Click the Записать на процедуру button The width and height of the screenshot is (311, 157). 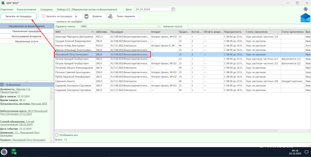pos(18,17)
